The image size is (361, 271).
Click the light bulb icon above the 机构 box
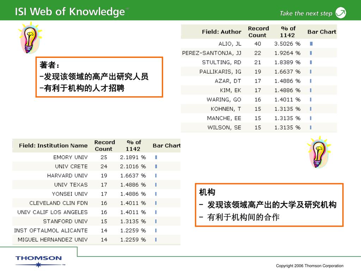pos(319,152)
